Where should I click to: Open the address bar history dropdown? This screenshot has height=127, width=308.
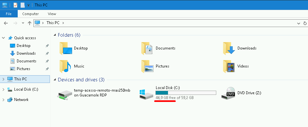[299, 23]
